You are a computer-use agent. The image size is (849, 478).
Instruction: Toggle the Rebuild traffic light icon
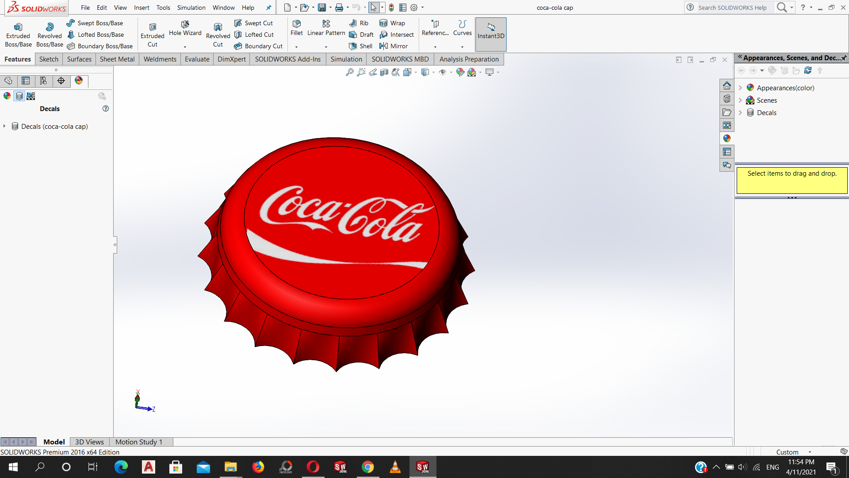click(391, 8)
